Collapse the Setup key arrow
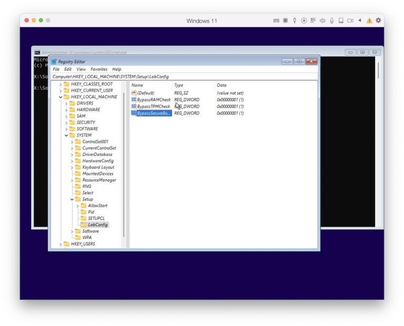404x326 pixels. (x=72, y=199)
